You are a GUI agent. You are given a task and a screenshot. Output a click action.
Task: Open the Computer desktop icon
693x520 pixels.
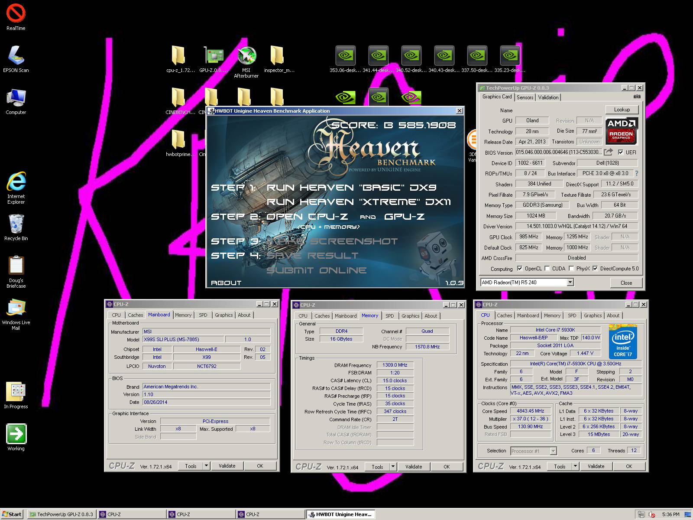16,101
